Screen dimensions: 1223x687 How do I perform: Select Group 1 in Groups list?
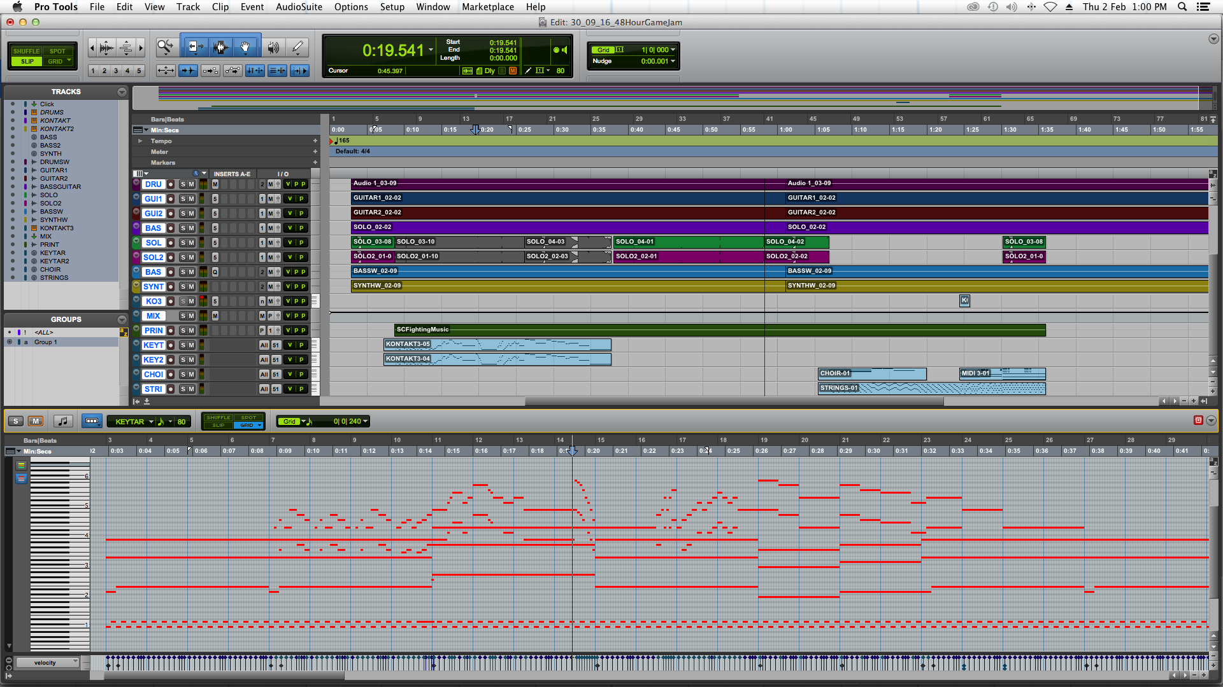coord(46,342)
